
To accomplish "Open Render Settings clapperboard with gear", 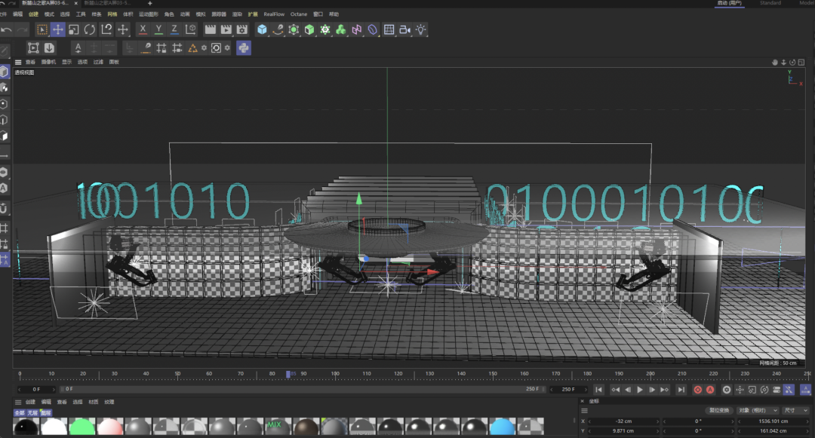I will [x=242, y=29].
